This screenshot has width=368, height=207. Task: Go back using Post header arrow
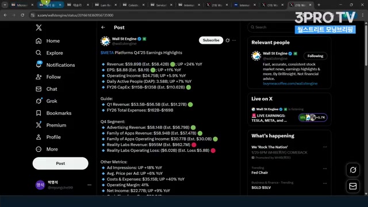point(103,28)
